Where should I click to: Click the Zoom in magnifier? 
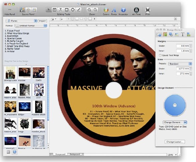pyautogui.click(x=89, y=10)
